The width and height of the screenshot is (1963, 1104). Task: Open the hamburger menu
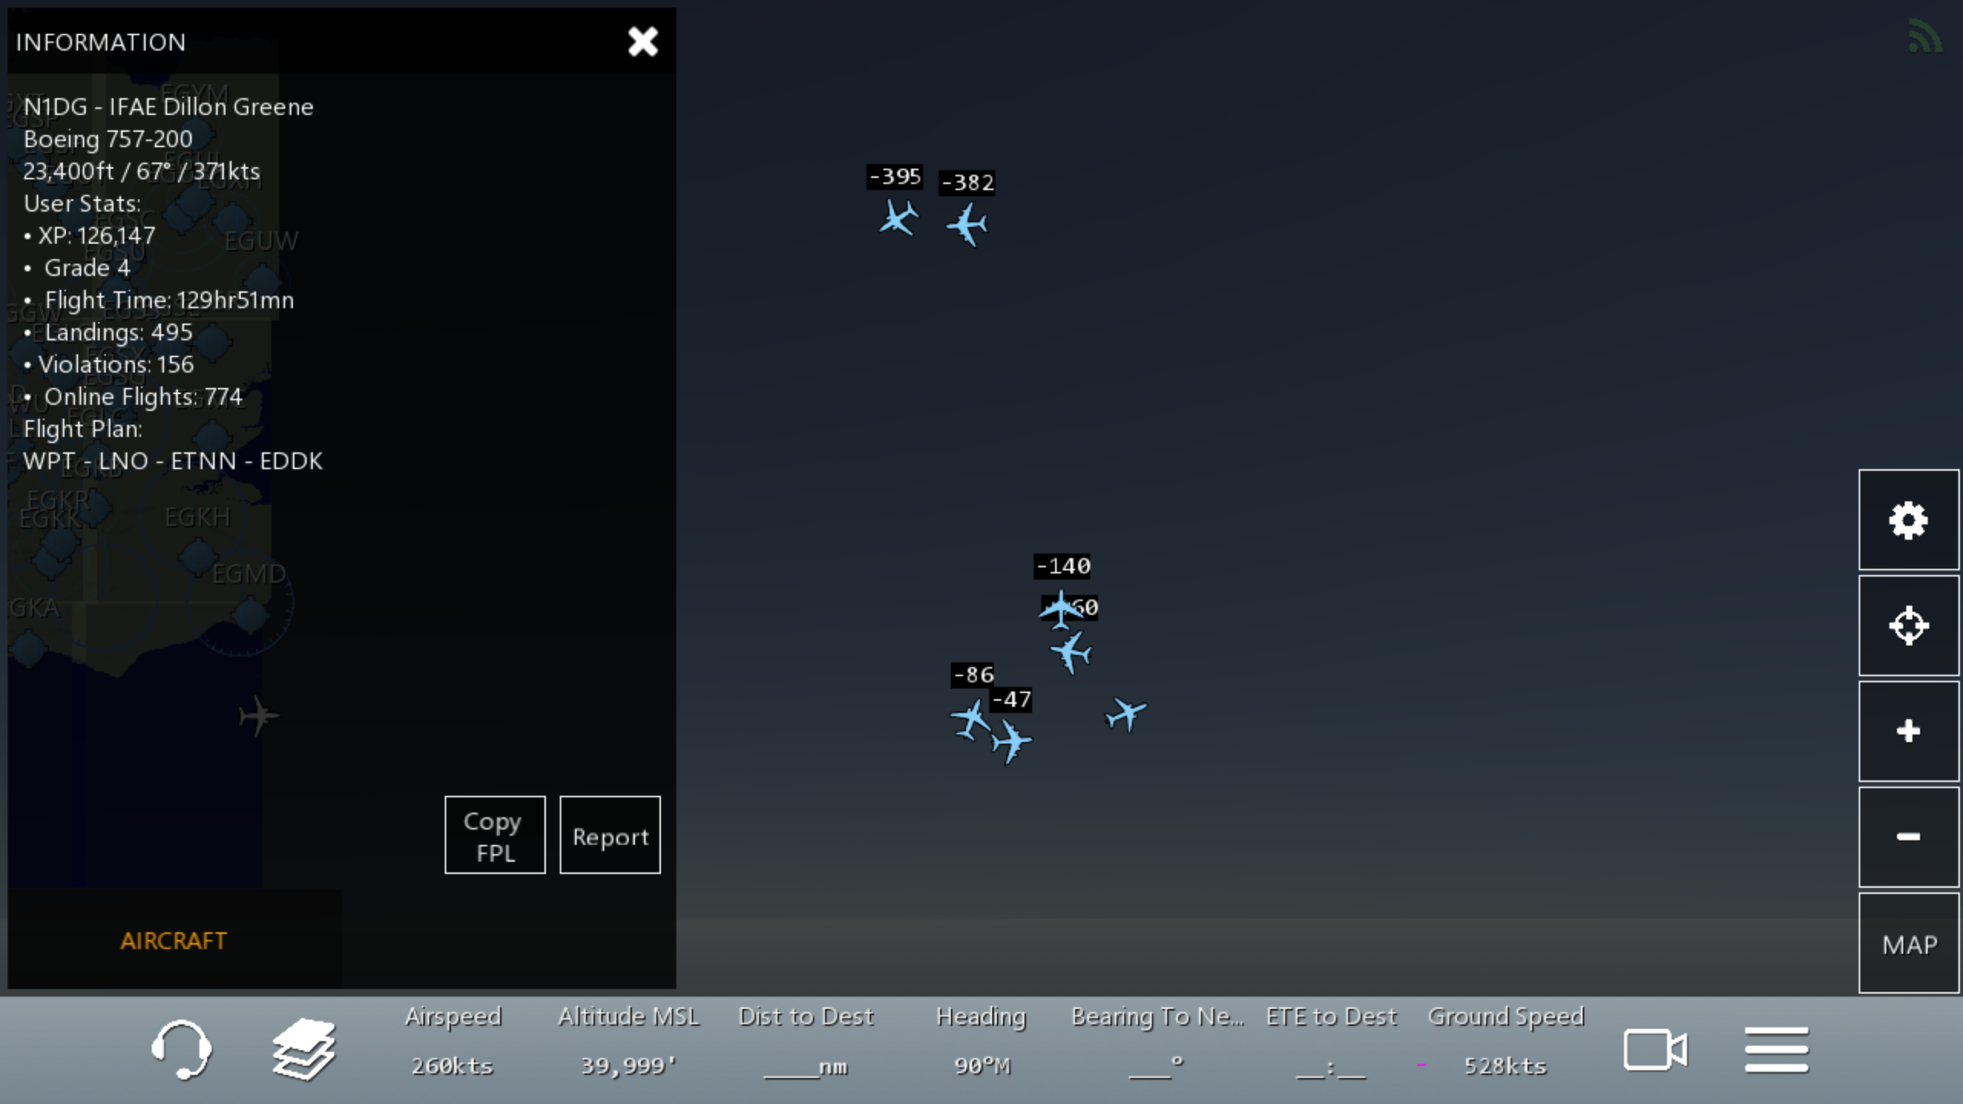tap(1776, 1049)
